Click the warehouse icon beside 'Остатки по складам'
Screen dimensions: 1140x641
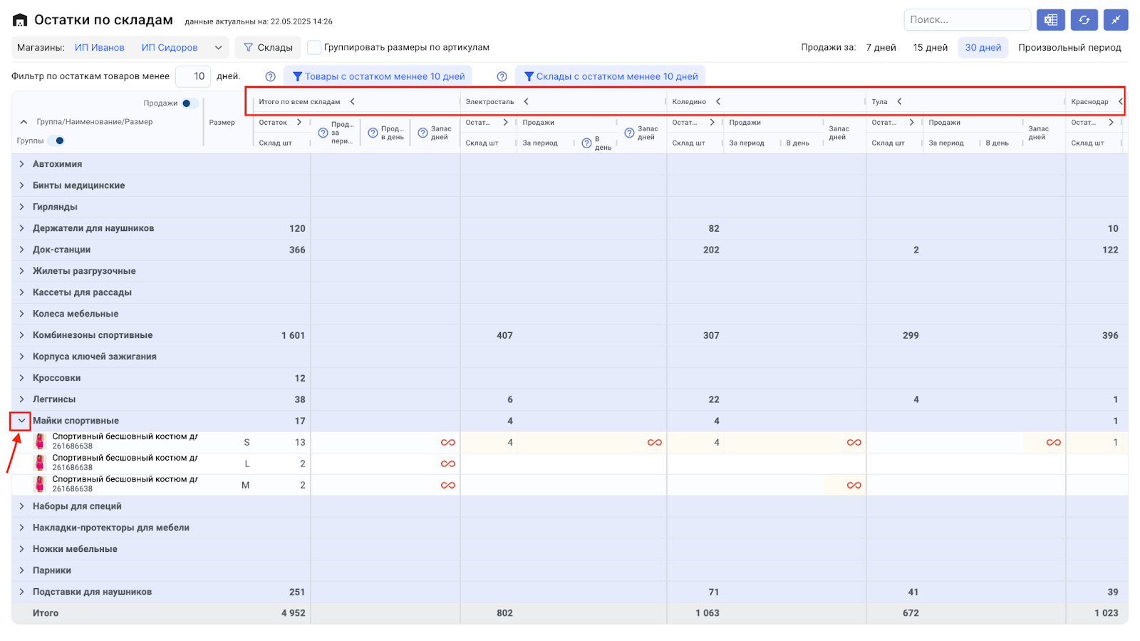click(20, 21)
